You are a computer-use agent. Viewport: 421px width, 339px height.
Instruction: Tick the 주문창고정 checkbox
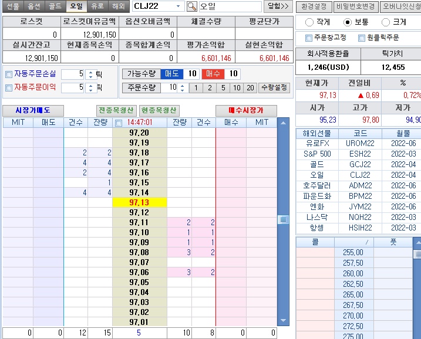click(x=309, y=38)
